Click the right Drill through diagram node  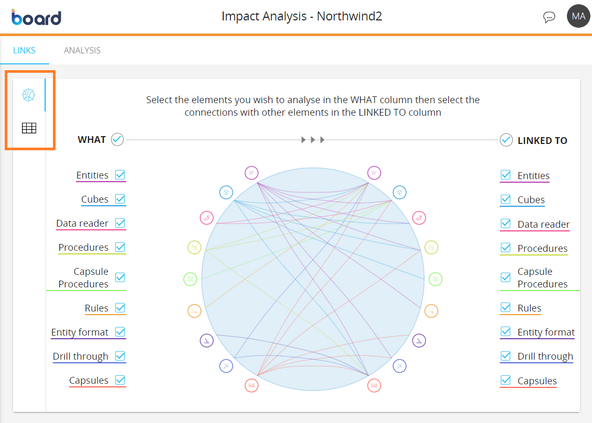point(400,365)
